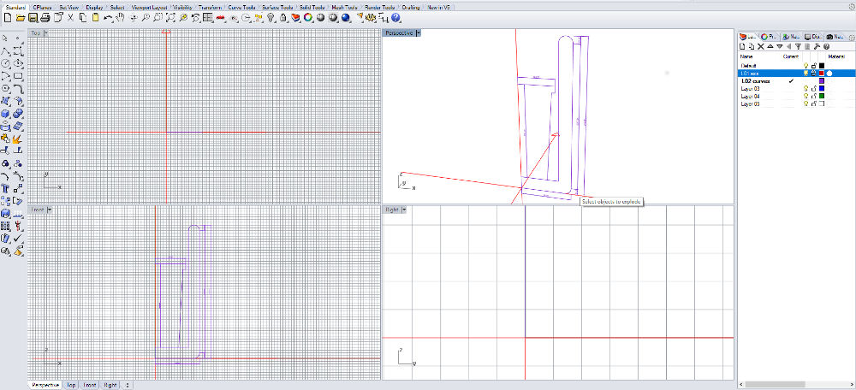Image resolution: width=856 pixels, height=390 pixels.
Task: Open Right viewport title dropdown arrow
Action: (403, 210)
